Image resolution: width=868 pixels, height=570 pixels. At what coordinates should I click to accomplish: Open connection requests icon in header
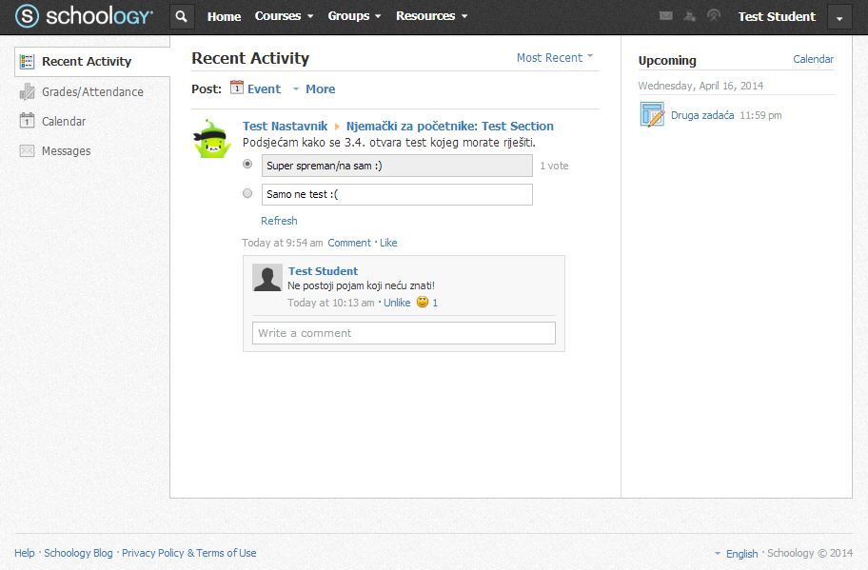click(690, 16)
